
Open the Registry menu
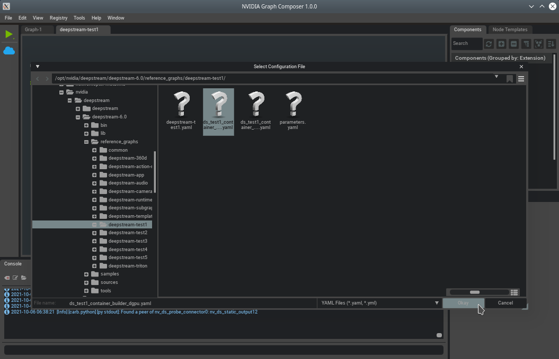coord(58,18)
